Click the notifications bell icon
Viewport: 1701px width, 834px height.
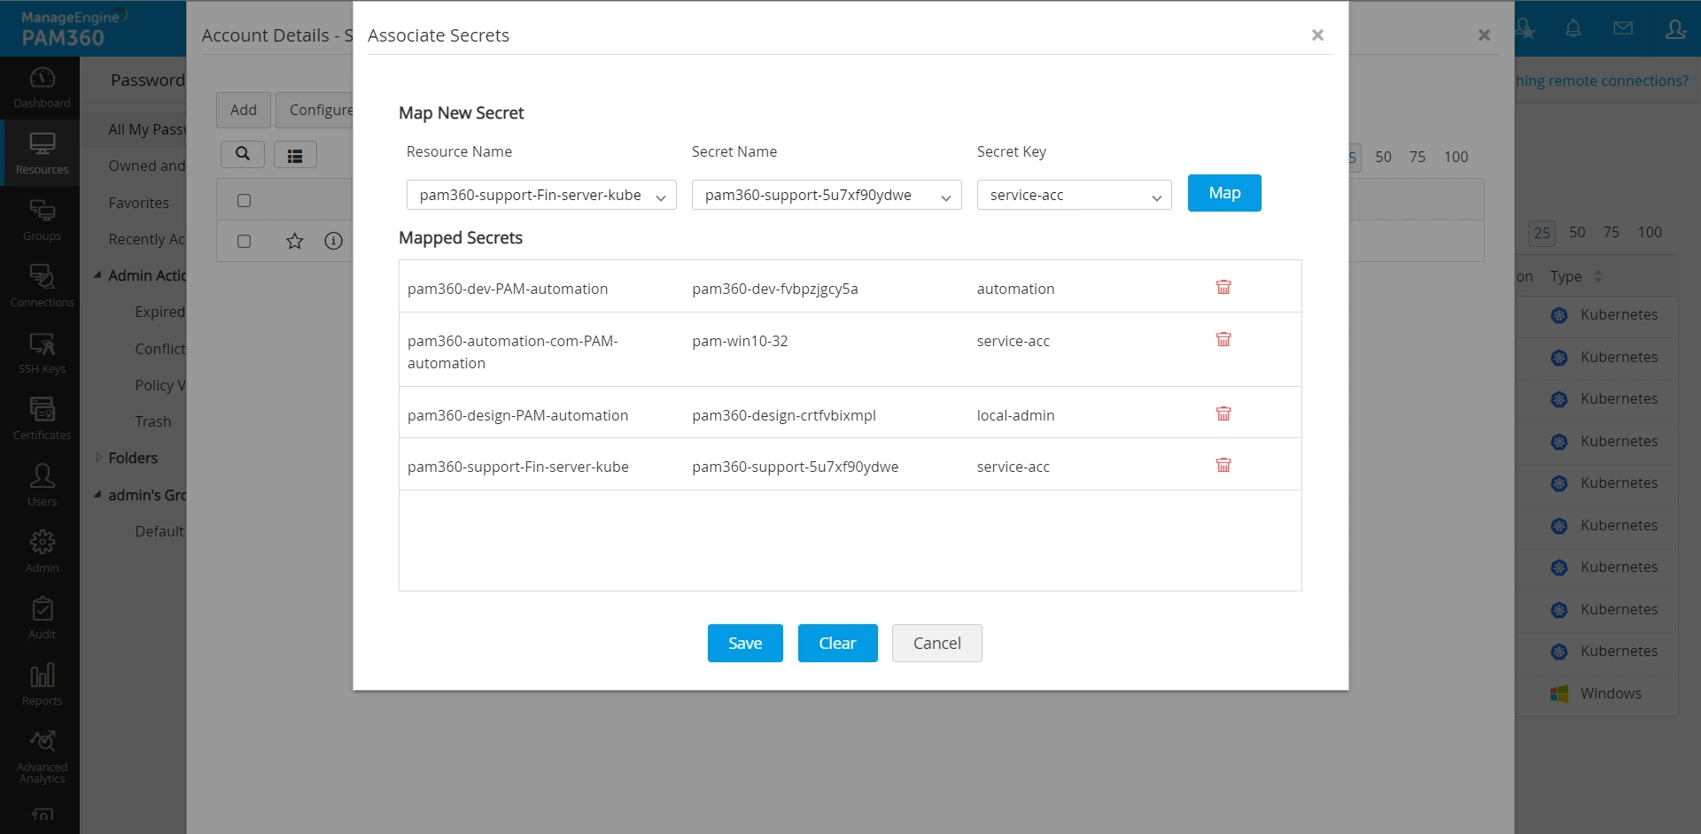[x=1573, y=29]
